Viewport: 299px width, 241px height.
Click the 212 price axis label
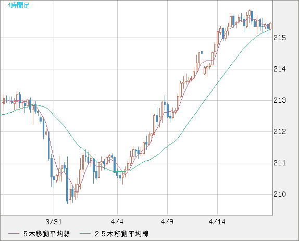[x=280, y=131]
